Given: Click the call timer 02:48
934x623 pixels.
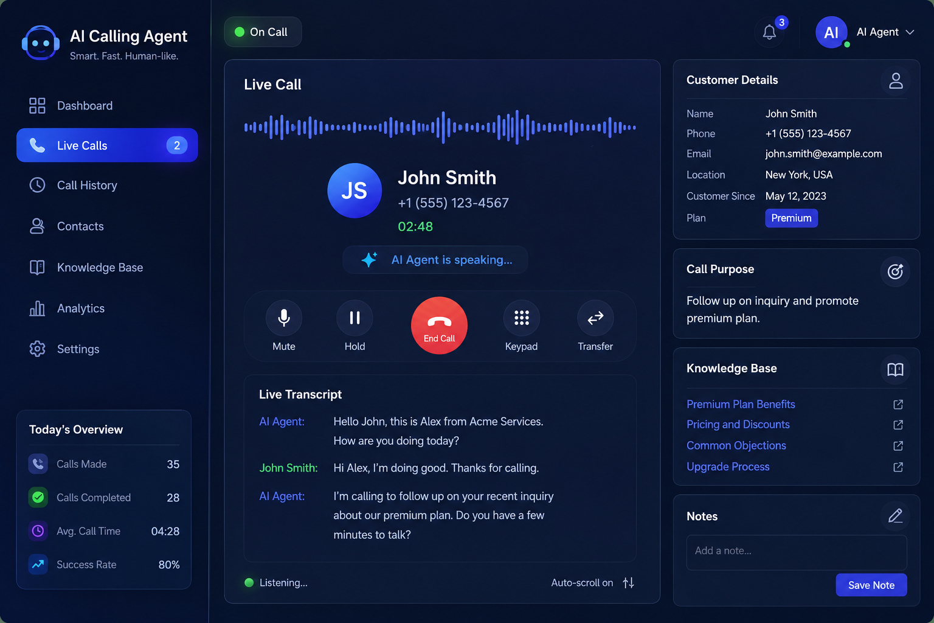Looking at the screenshot, I should [415, 227].
